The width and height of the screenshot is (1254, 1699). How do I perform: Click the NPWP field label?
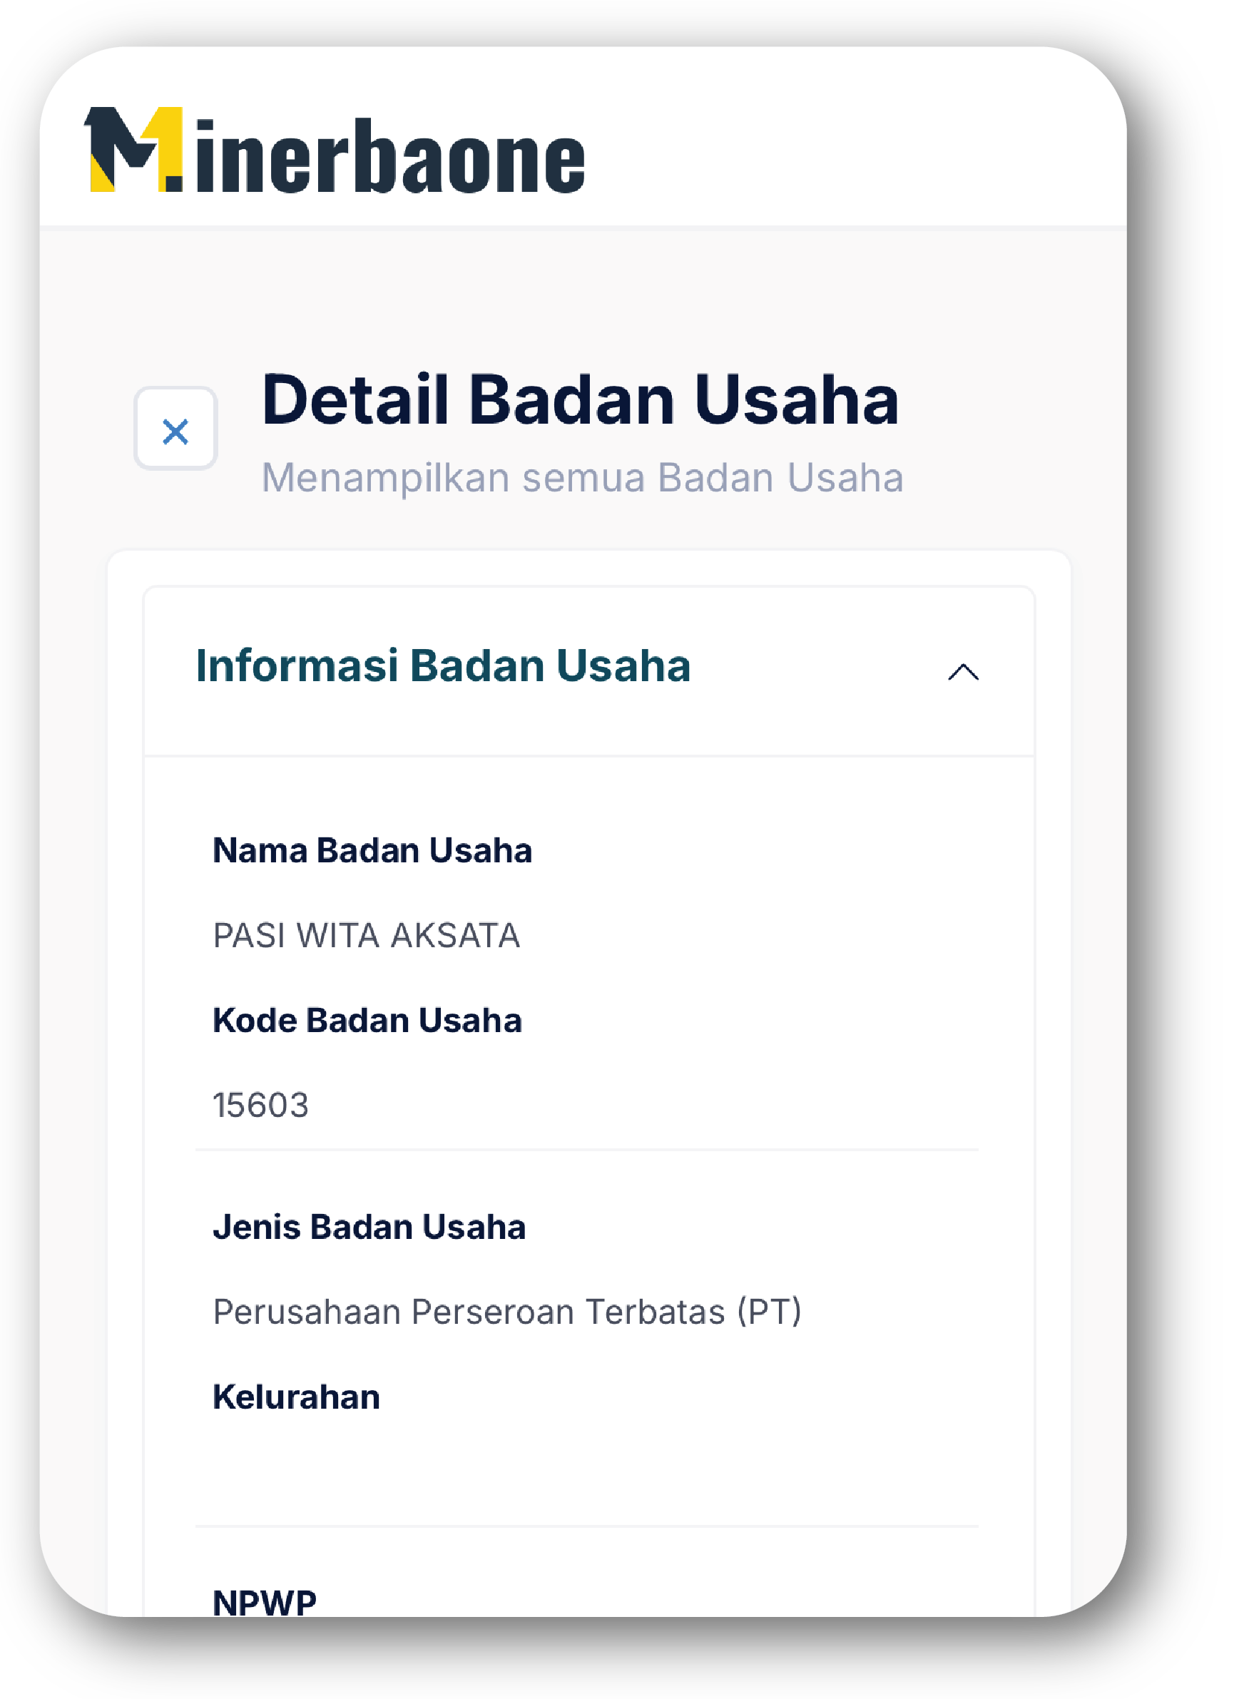click(x=264, y=1601)
